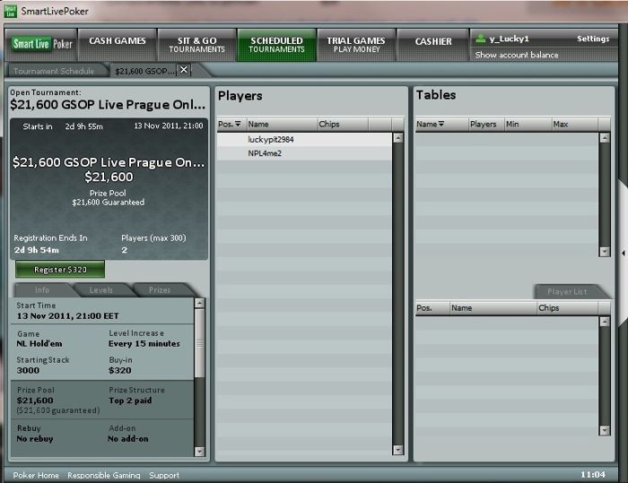Image resolution: width=628 pixels, height=483 pixels.
Task: Click Info panel scroll up arrow
Action: pos(199,303)
